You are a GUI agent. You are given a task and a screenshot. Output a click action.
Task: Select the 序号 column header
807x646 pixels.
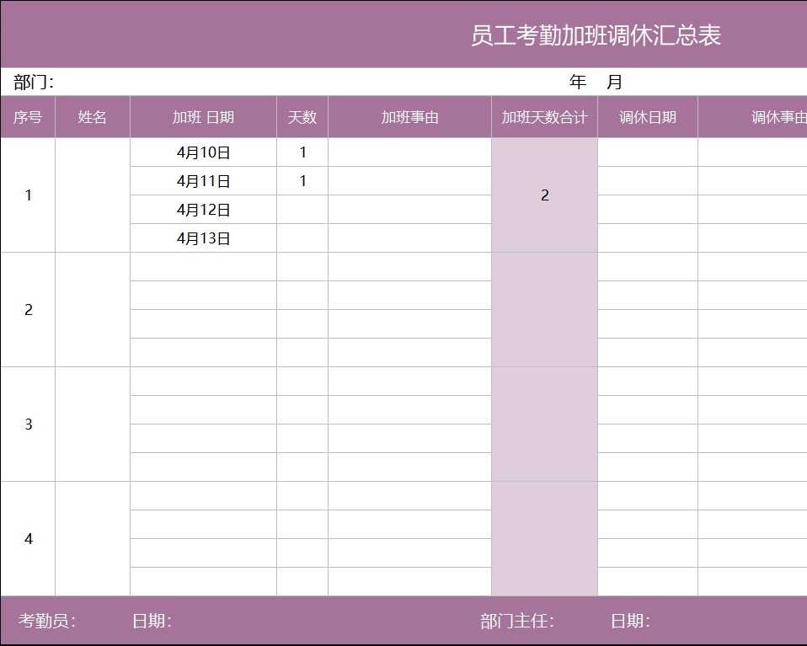28,117
